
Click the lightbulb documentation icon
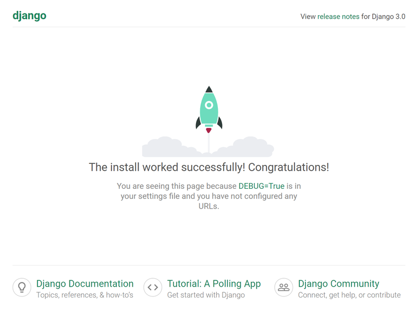(x=22, y=287)
